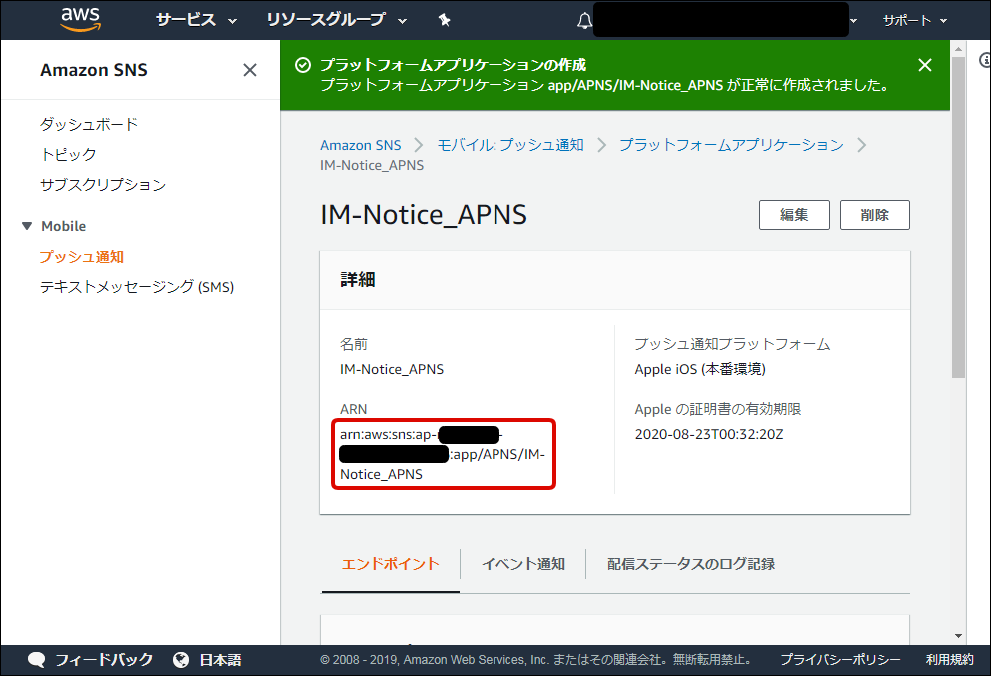Collapse the Mobile section in sidebar
Viewport: 991px width, 676px height.
click(x=27, y=226)
